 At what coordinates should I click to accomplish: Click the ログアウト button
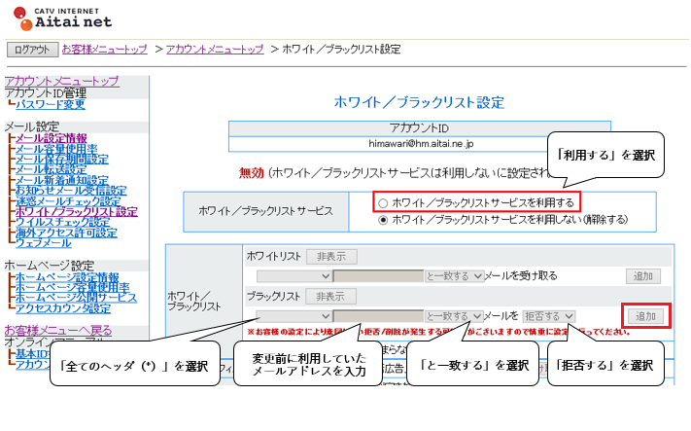click(x=32, y=49)
